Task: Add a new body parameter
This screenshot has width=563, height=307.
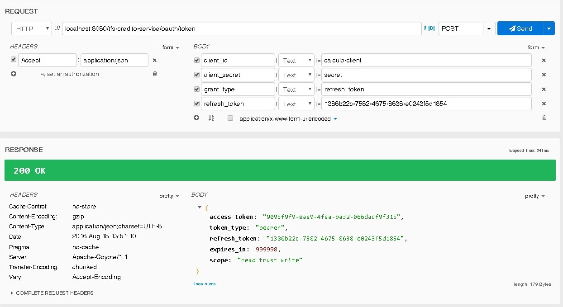Action: [196, 118]
